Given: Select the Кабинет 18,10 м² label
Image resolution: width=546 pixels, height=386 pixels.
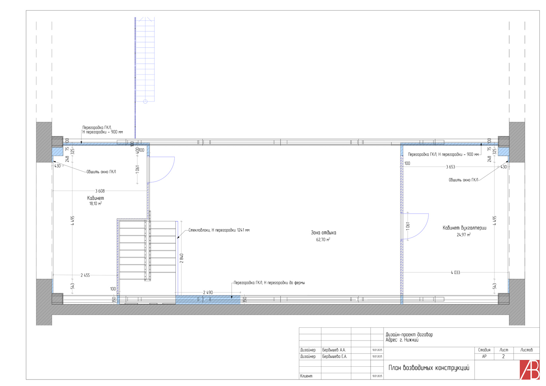Looking at the screenshot, I should [95, 200].
